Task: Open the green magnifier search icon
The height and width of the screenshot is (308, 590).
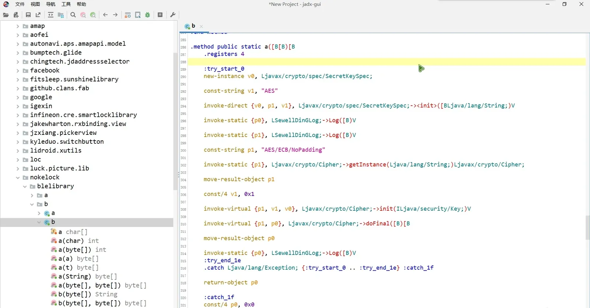Action: coord(93,15)
